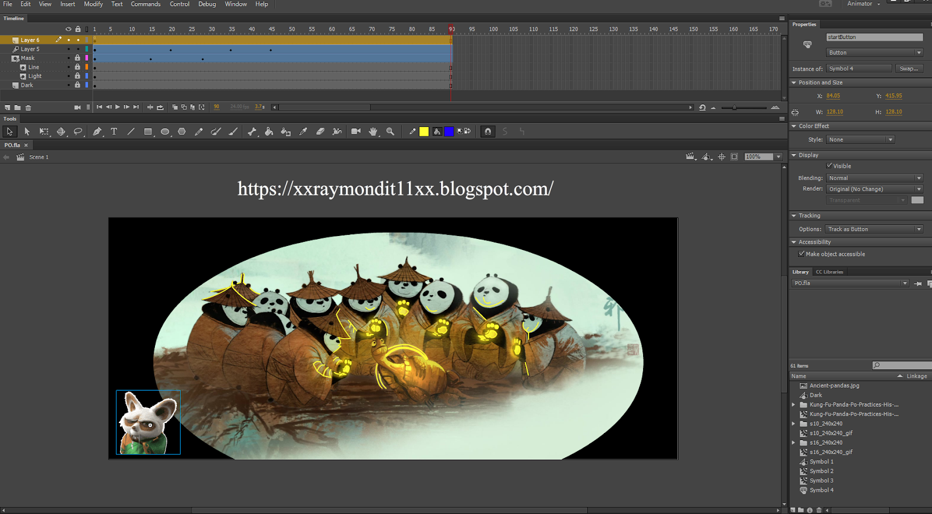
Task: Unlock the Mask layer
Action: coord(77,58)
